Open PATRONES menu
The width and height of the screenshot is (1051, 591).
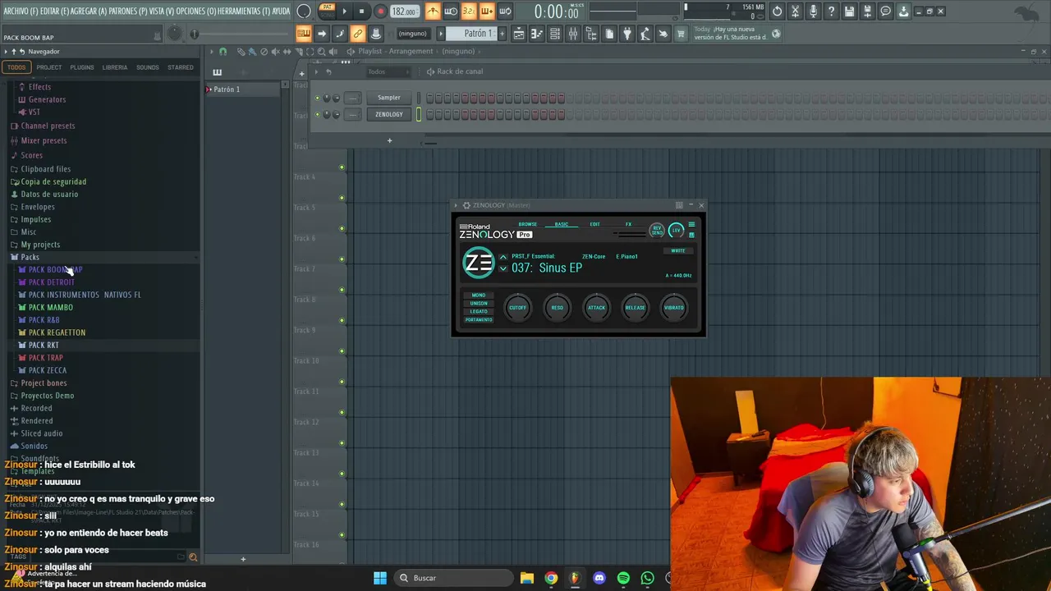(128, 11)
